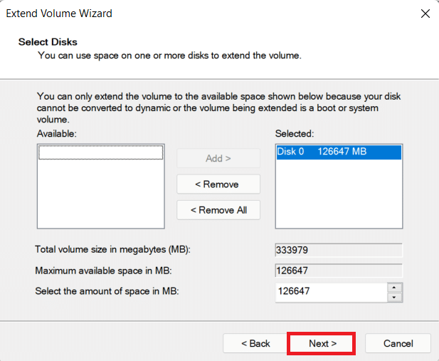Click the Next button to continue
Image resolution: width=439 pixels, height=361 pixels.
322,343
